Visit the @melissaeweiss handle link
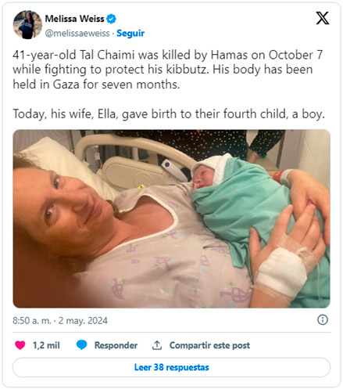The height and width of the screenshot is (389, 343). coord(77,34)
